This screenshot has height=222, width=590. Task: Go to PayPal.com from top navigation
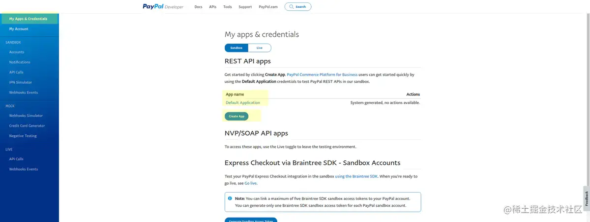(x=268, y=7)
